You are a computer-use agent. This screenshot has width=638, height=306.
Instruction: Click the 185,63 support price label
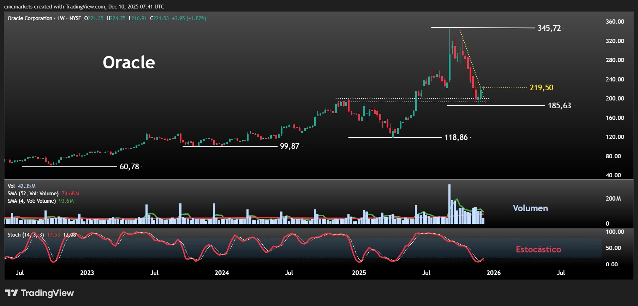coord(559,105)
